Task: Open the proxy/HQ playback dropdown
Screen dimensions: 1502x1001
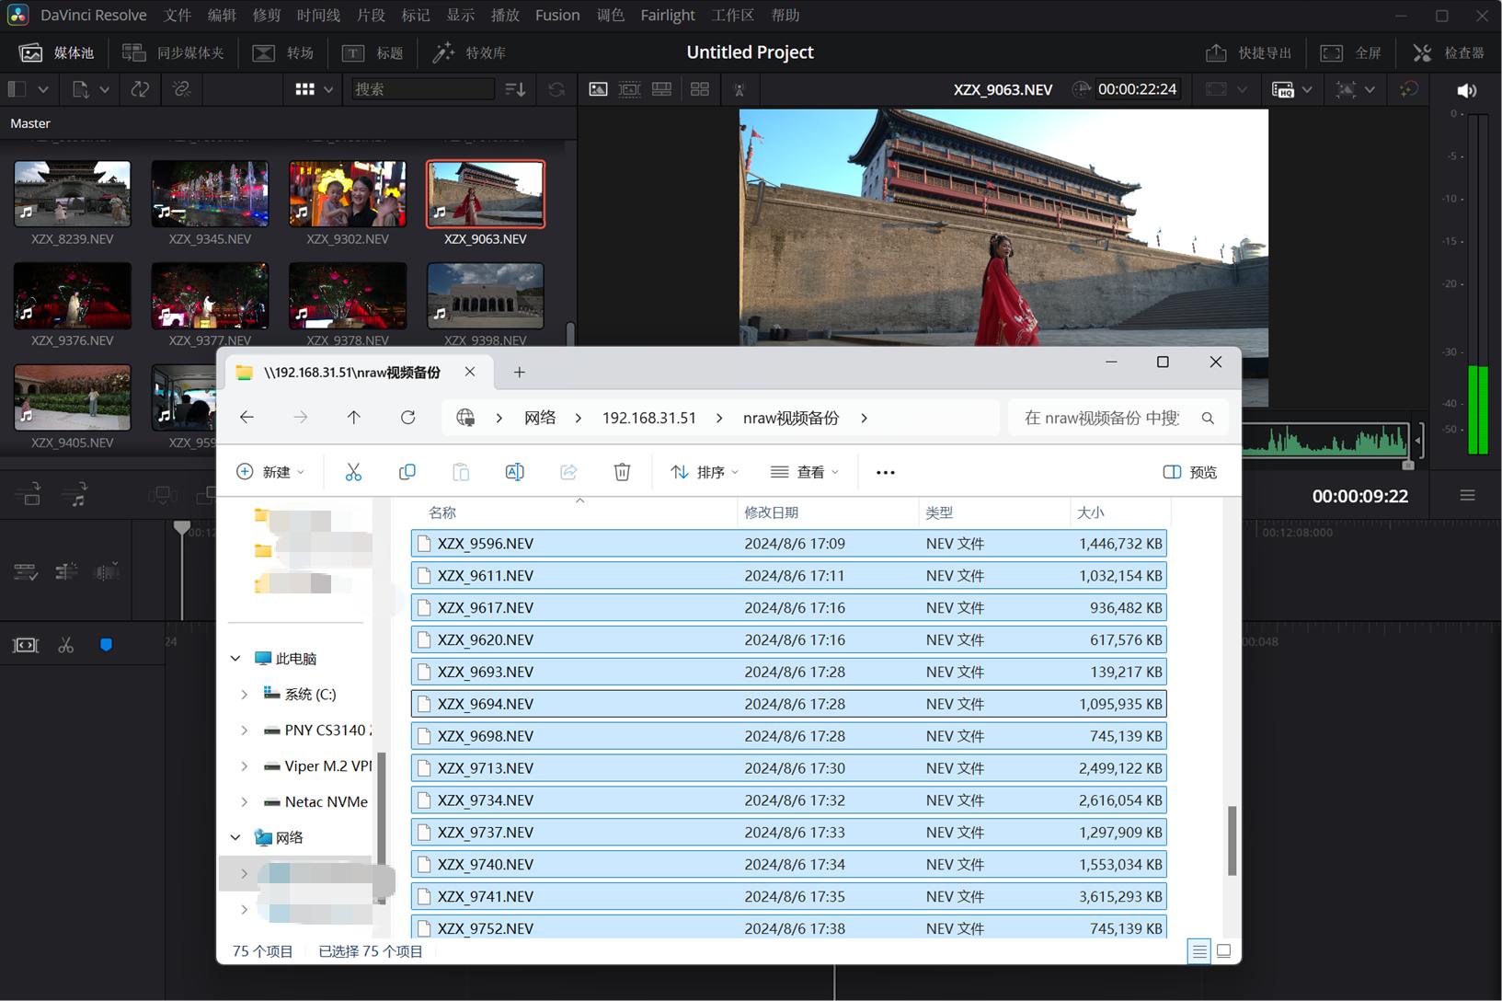Action: coord(1306,89)
